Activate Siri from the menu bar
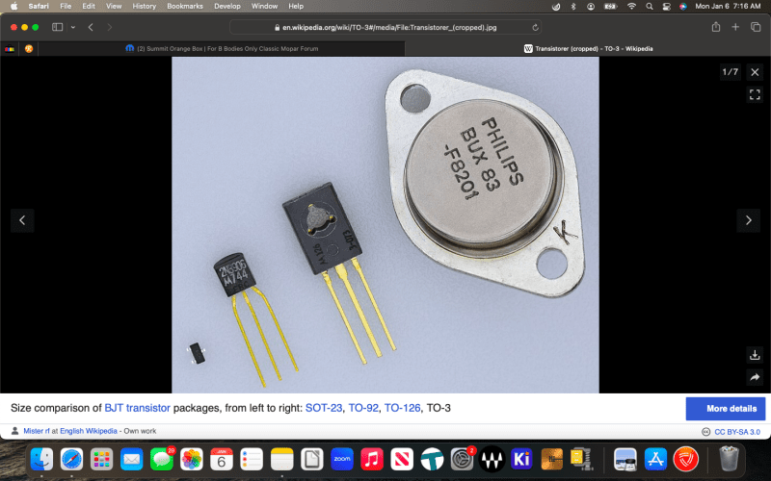 (x=683, y=7)
